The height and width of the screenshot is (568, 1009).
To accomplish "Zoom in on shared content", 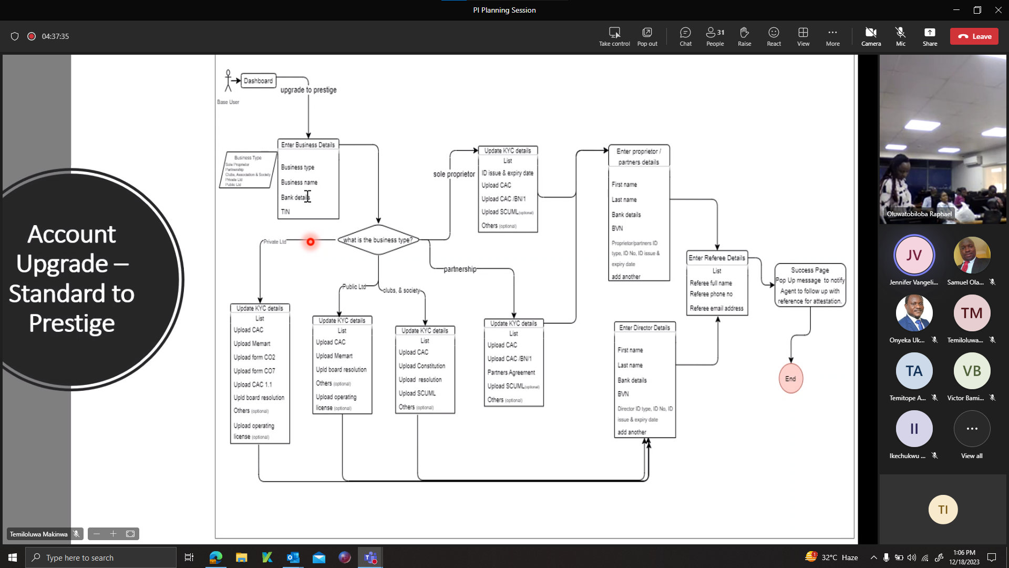I will (x=113, y=534).
